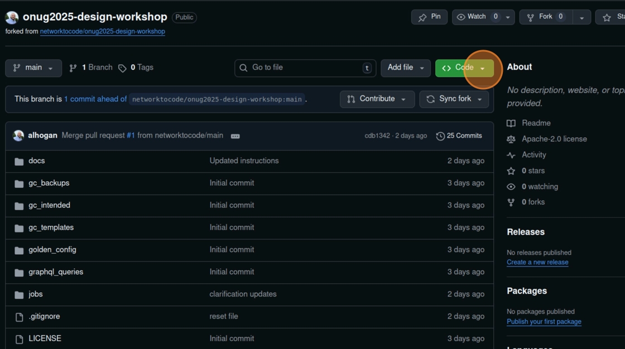The image size is (625, 349).
Task: Click the graphql_queries folder icon
Action: point(19,273)
